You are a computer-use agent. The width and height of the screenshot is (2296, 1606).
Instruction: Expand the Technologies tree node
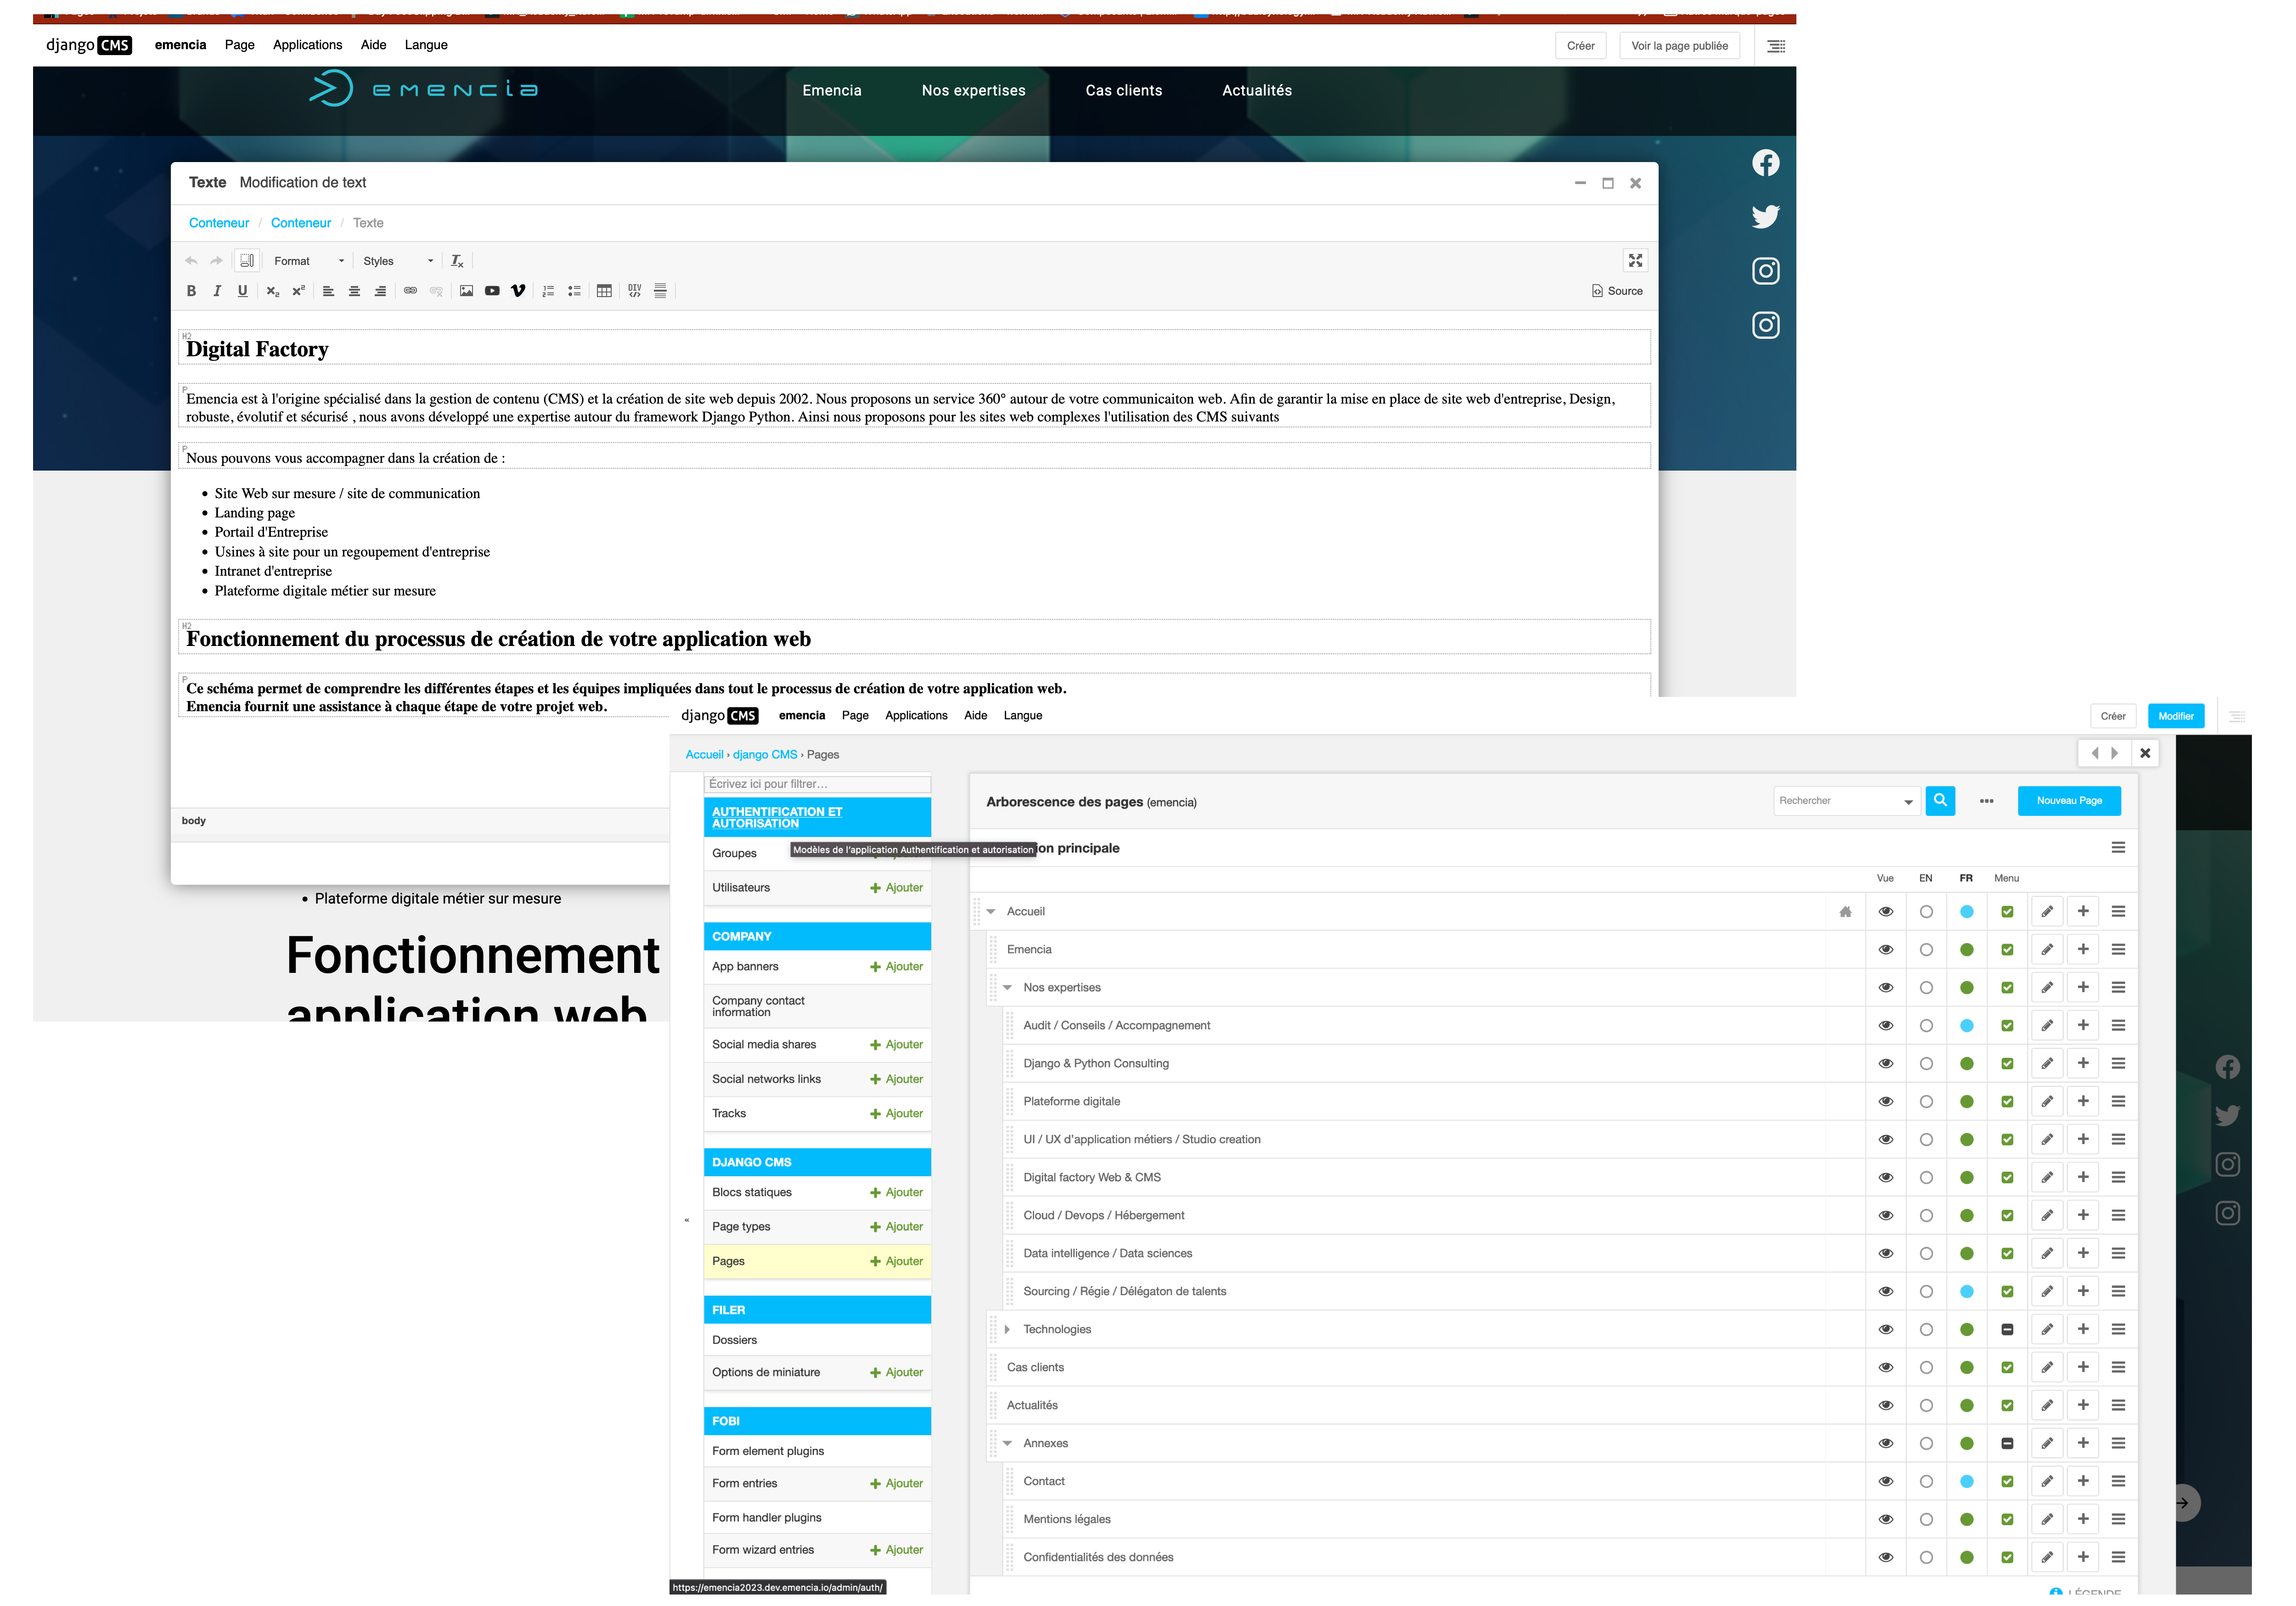1007,1330
